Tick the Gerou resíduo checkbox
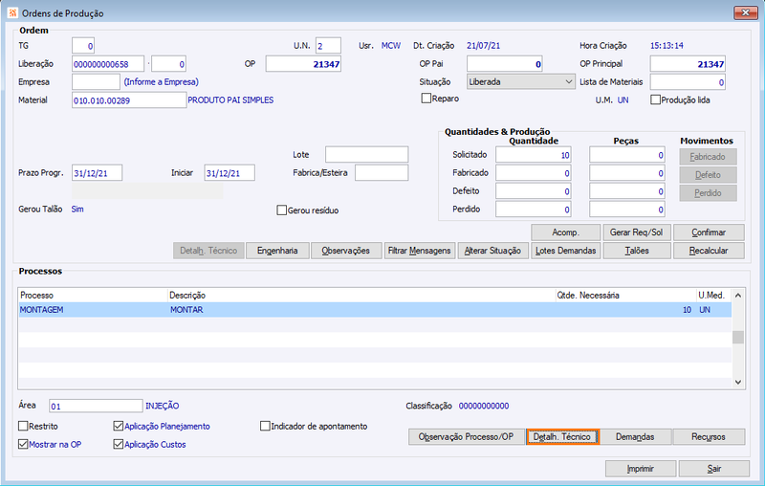The image size is (765, 486). click(x=281, y=210)
